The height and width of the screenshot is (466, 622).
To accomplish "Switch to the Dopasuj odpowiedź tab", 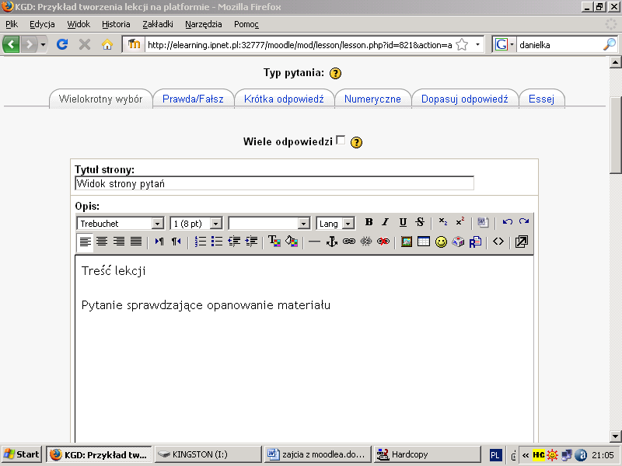I will pos(464,99).
